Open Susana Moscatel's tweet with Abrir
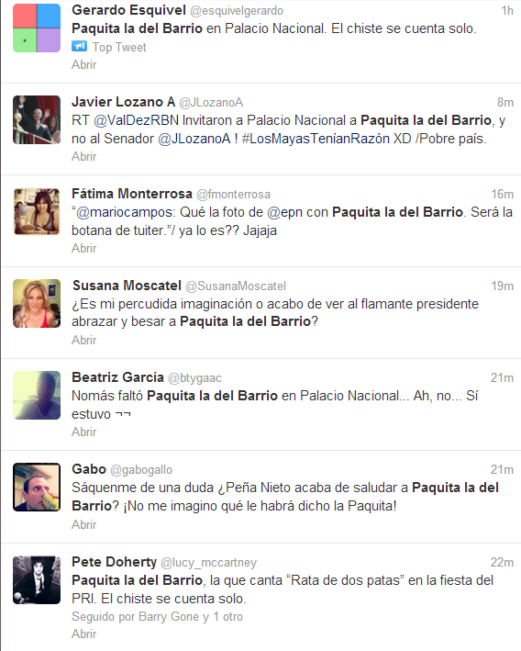521x651 pixels. pyautogui.click(x=83, y=340)
